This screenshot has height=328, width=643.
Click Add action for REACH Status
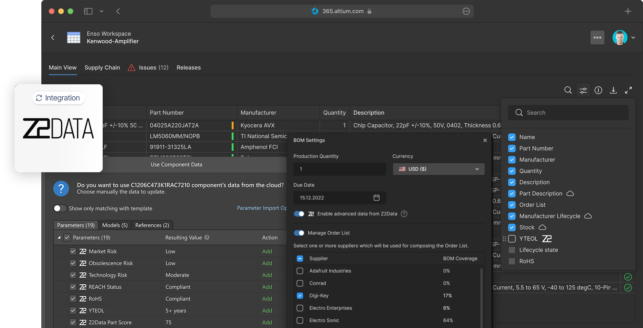(x=267, y=287)
